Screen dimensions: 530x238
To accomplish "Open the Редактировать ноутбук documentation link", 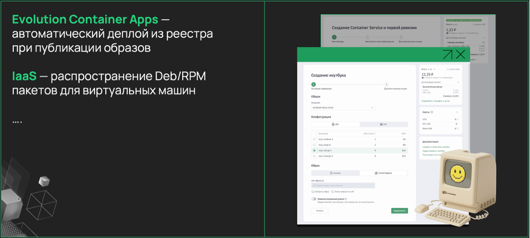I will click(x=434, y=151).
